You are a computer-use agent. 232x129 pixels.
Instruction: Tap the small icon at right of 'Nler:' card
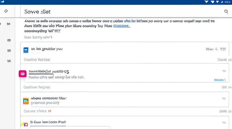pos(224,98)
